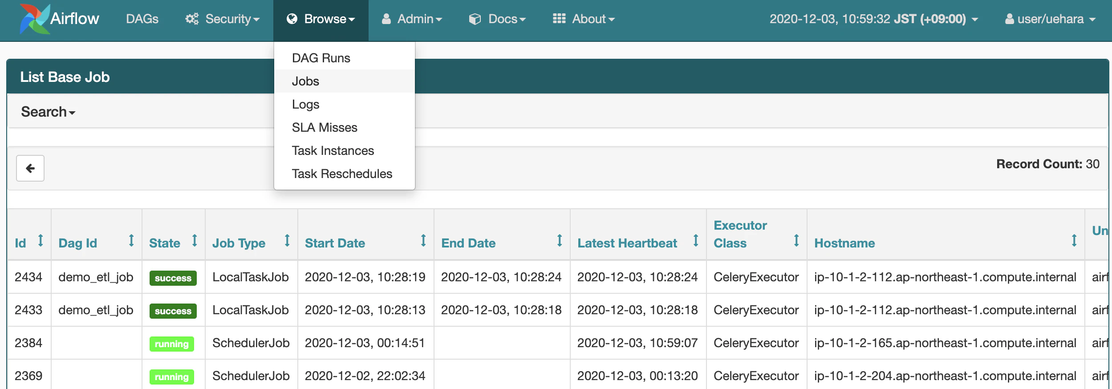Click the success badge for job 2433
The width and height of the screenshot is (1112, 389).
[173, 311]
